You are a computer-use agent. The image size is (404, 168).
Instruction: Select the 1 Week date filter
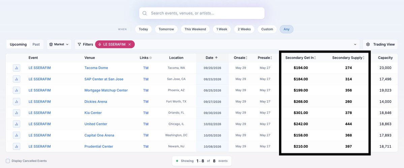(x=222, y=29)
